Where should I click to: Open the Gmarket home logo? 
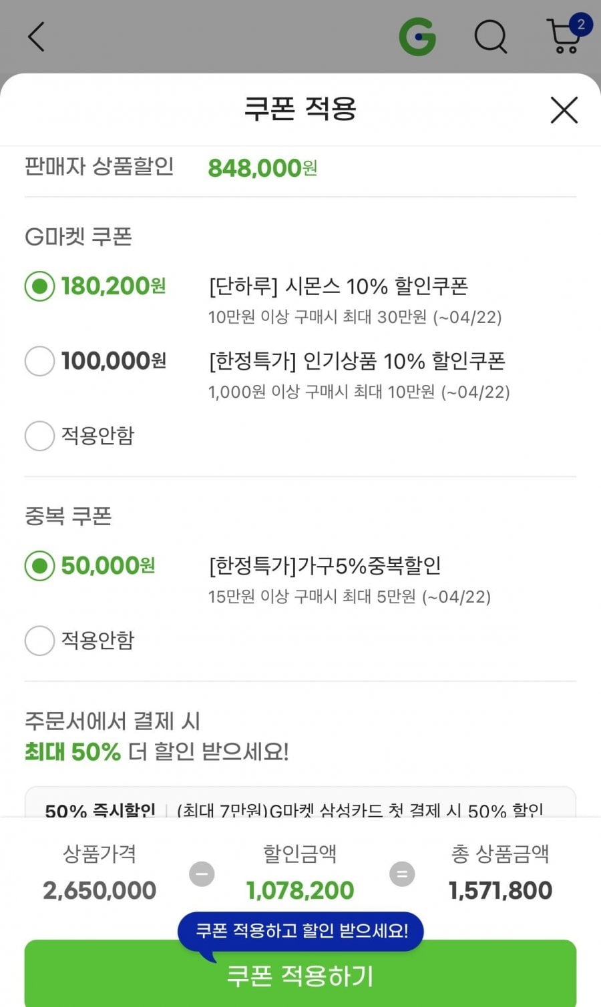click(x=417, y=37)
